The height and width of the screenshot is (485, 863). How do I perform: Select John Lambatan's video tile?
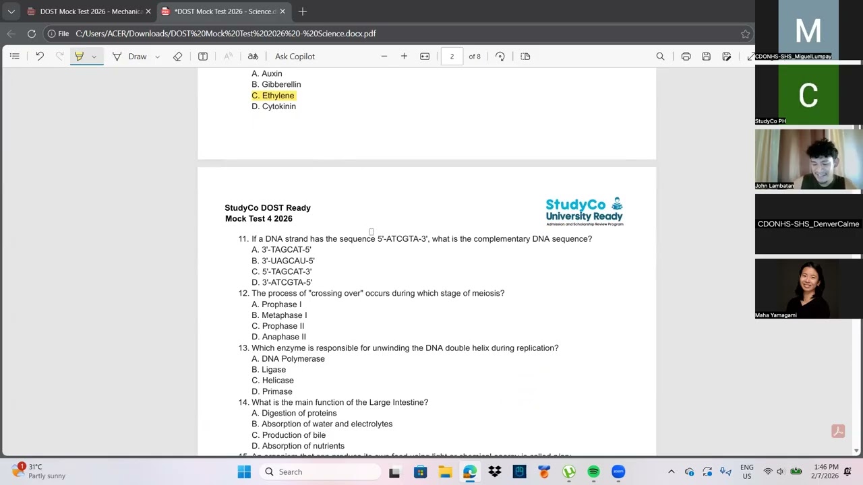[808, 159]
